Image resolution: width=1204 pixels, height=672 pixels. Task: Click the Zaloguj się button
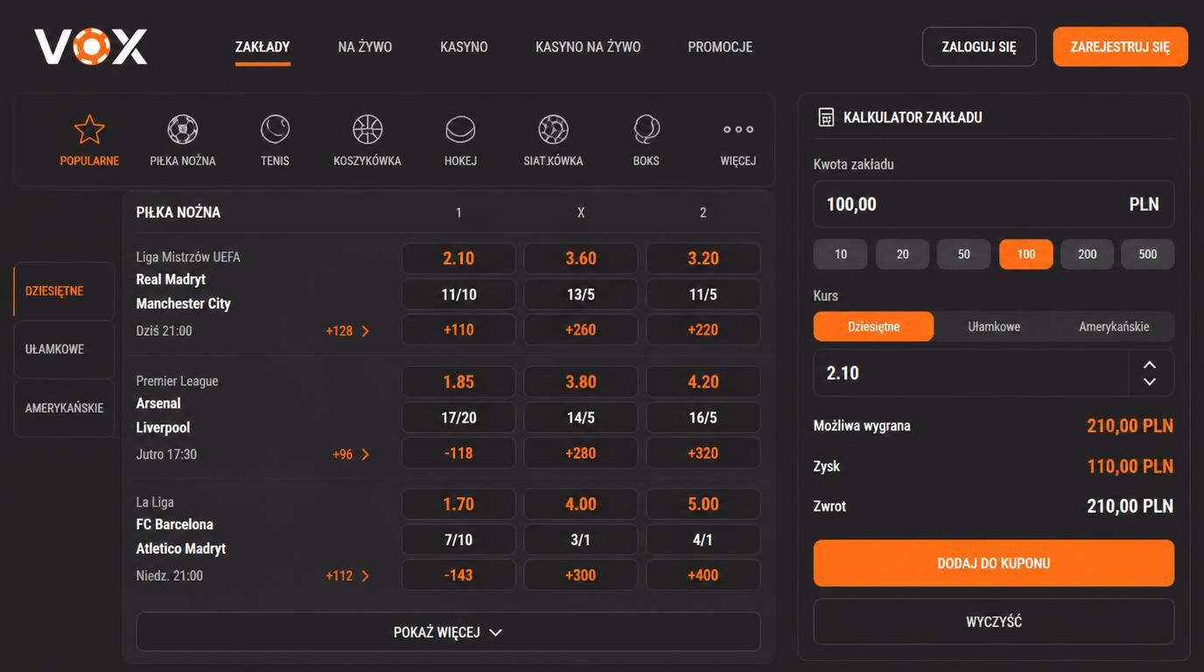tap(979, 47)
